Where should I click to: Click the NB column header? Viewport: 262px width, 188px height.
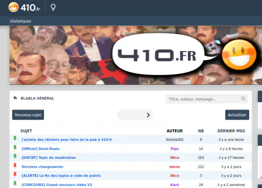coord(201,131)
